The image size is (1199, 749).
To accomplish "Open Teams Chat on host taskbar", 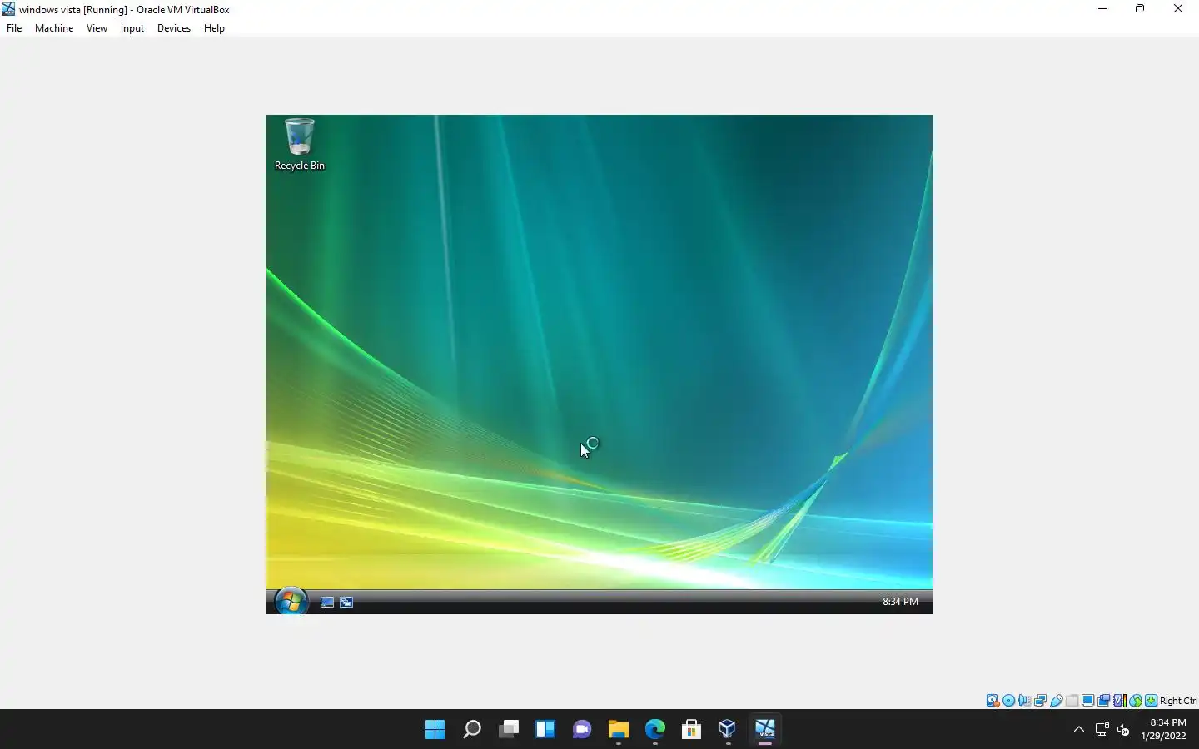I will click(x=582, y=730).
